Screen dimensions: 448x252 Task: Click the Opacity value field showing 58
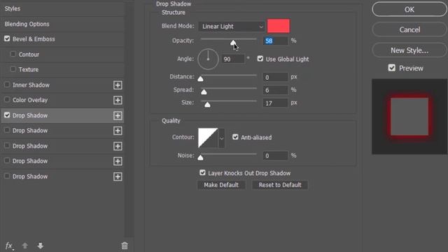click(x=275, y=41)
